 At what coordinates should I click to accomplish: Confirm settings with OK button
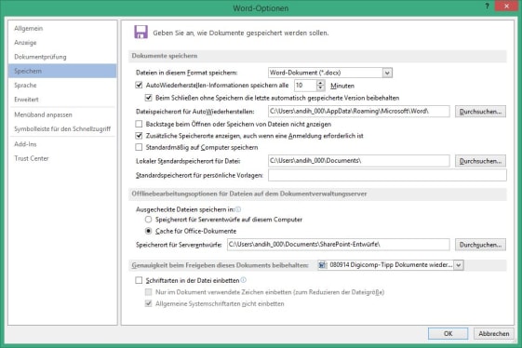pos(448,333)
